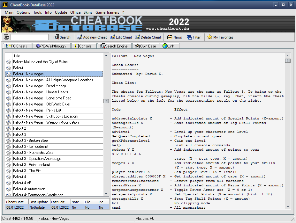This screenshot has height=223, width=296.
Task: Switch to the Console tab
Action: pos(84,46)
